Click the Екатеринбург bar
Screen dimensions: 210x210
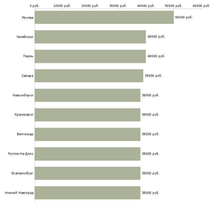(87, 173)
